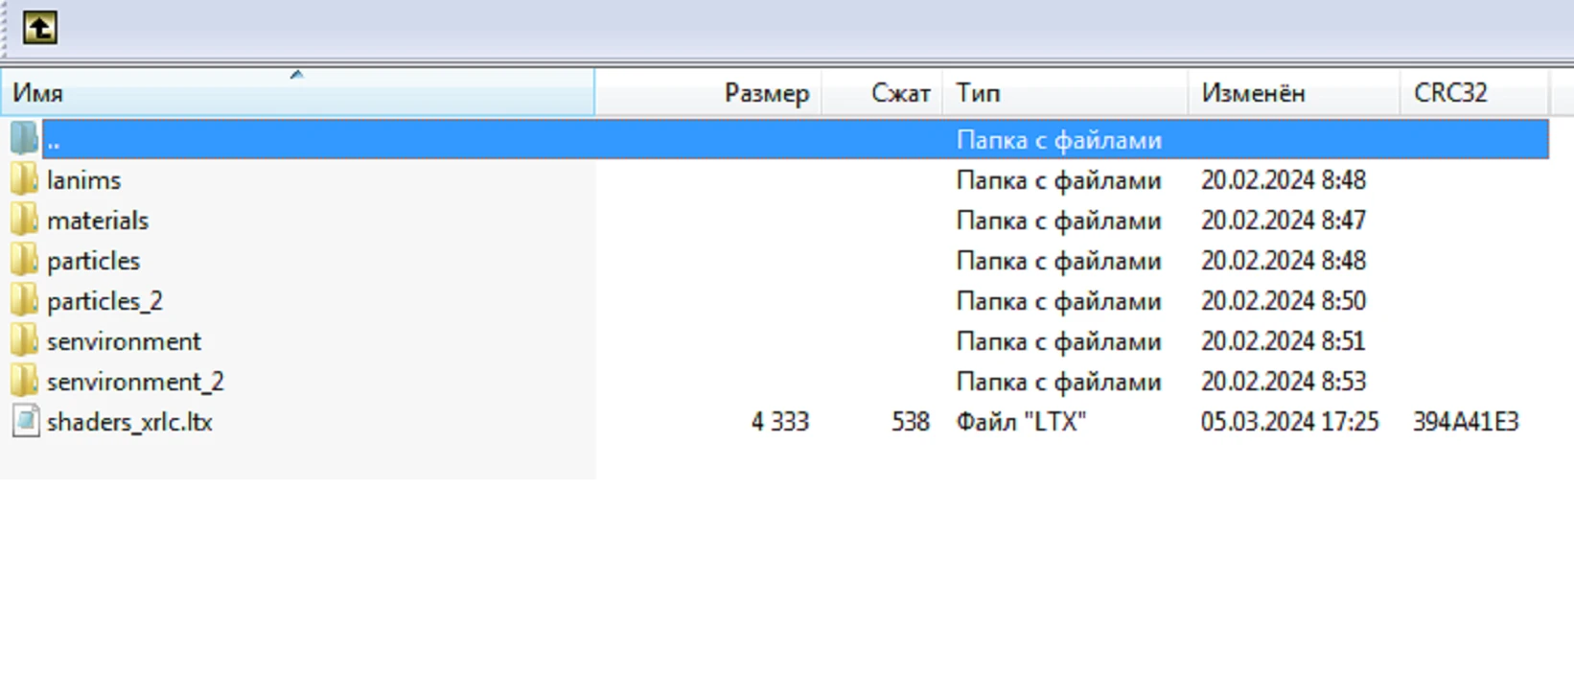The width and height of the screenshot is (1574, 677).
Task: Click the 4 333 size value
Action: tap(780, 422)
